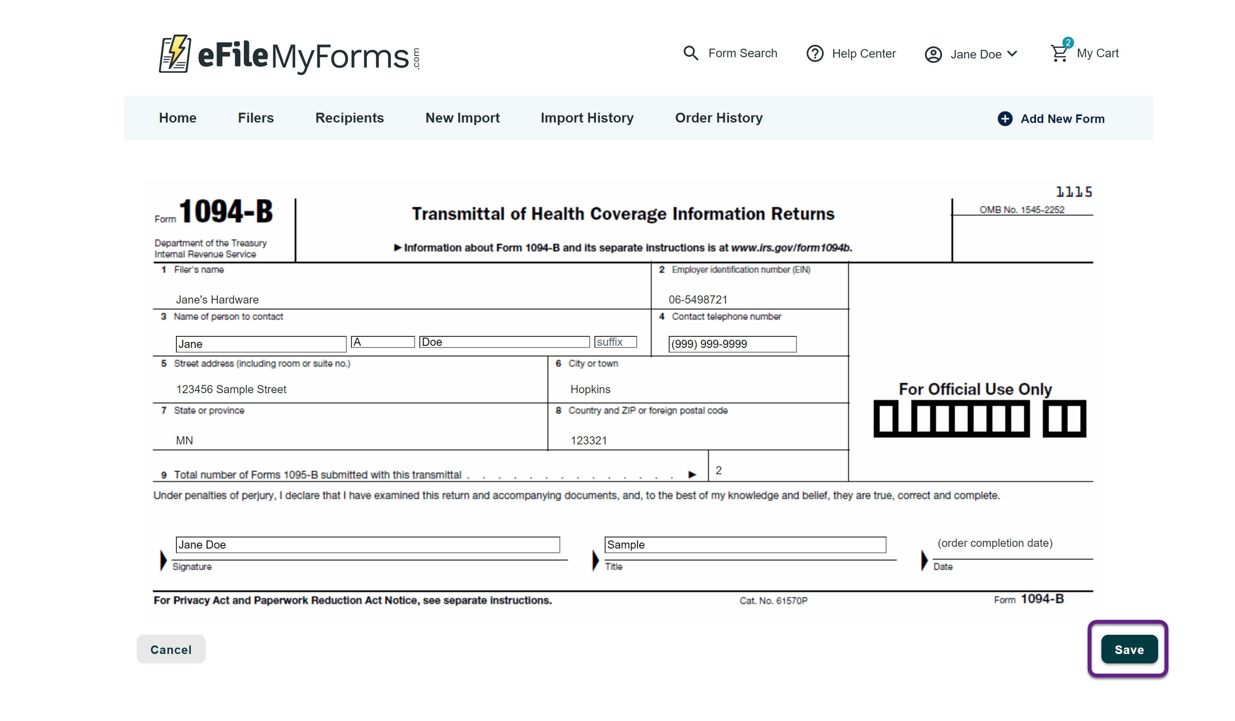Viewport: 1235px width, 721px height.
Task: Click the cart badge showing 2 items
Action: click(x=1068, y=43)
